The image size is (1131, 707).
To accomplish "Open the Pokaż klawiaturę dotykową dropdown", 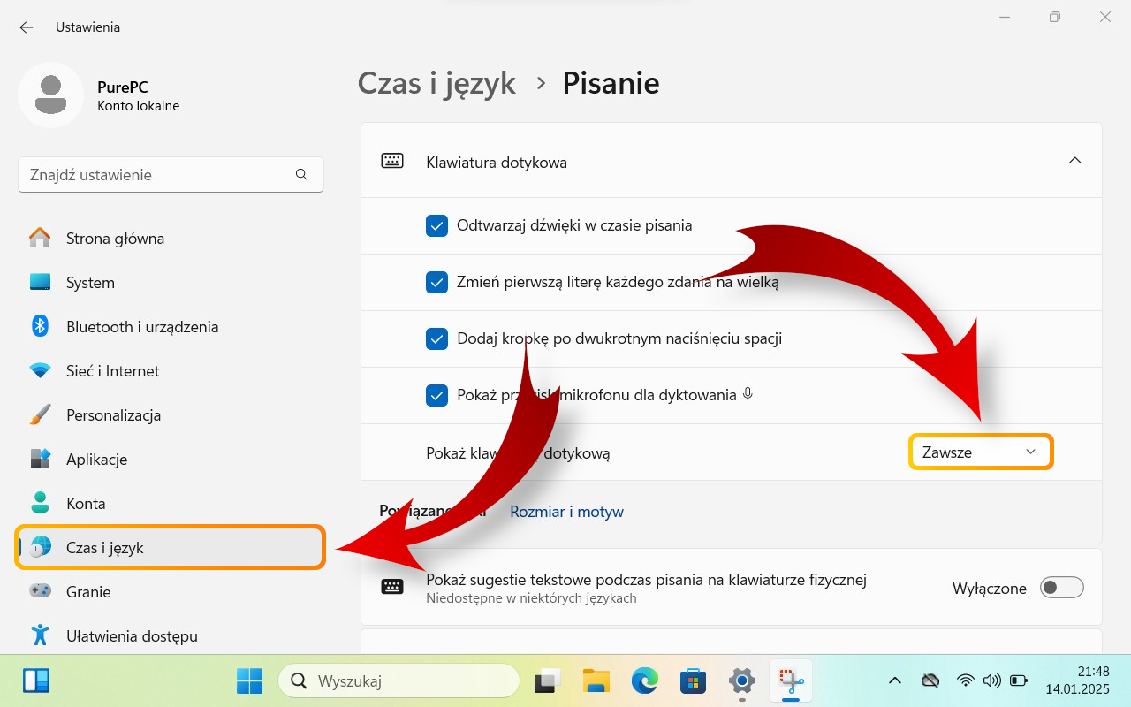I will click(x=981, y=452).
